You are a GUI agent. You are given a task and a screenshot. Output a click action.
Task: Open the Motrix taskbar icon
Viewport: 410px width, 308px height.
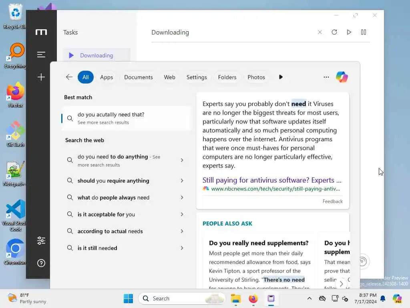271,298
